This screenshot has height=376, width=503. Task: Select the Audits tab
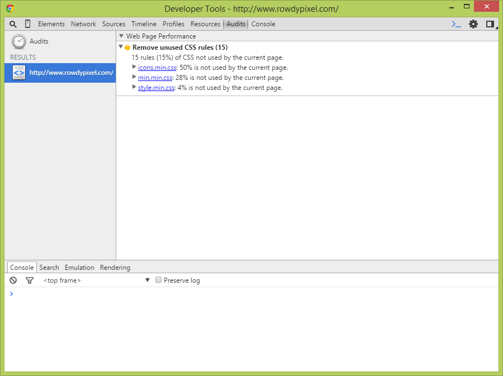pyautogui.click(x=236, y=24)
